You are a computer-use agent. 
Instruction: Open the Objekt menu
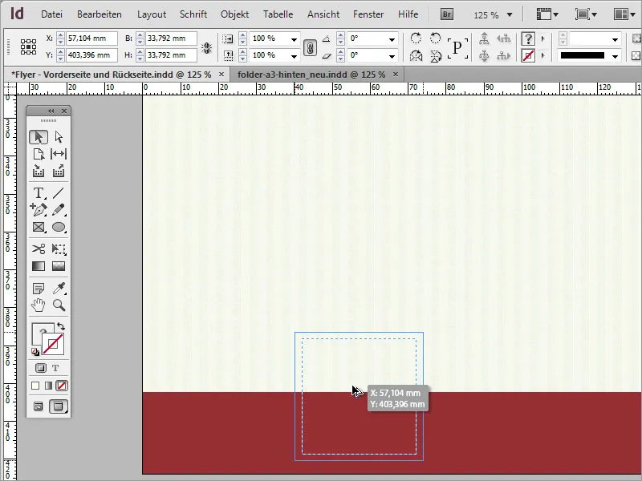tap(234, 14)
